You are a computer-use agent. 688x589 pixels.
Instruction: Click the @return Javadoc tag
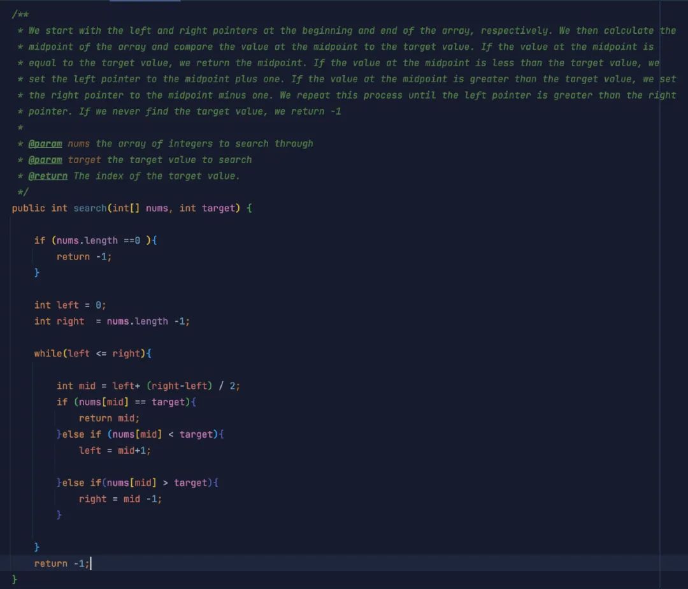pos(48,176)
